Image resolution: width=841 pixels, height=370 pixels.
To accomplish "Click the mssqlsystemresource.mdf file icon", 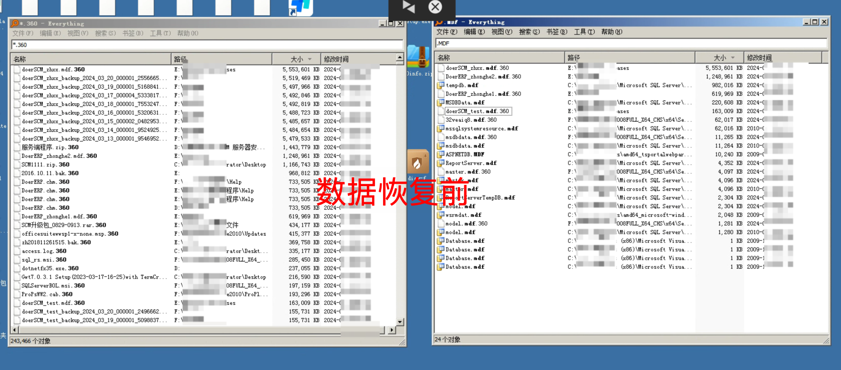I will coord(441,129).
